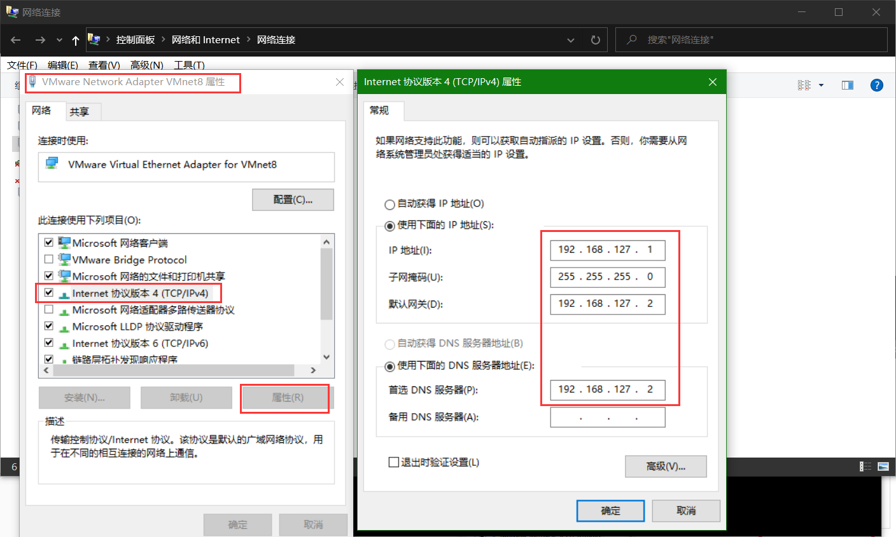
Task: Expand the chevron after 网络和 Internet in the breadcrumb
Action: [x=249, y=39]
